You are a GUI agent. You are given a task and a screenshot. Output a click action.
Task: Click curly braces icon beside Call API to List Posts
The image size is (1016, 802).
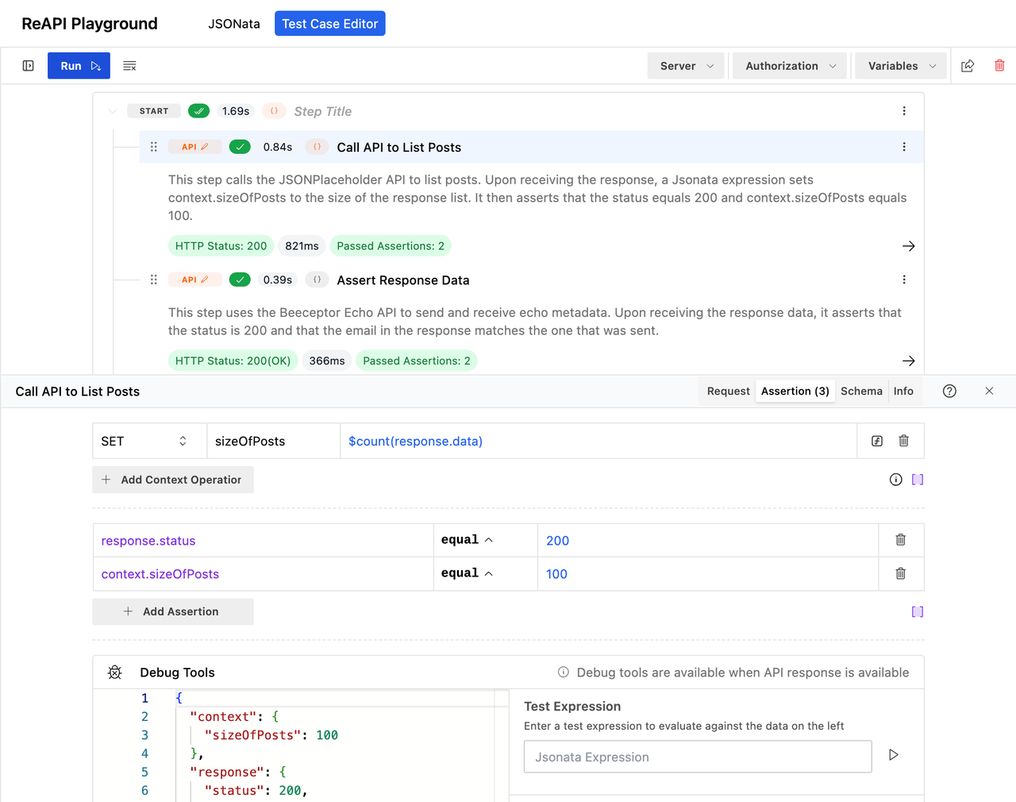tap(317, 147)
